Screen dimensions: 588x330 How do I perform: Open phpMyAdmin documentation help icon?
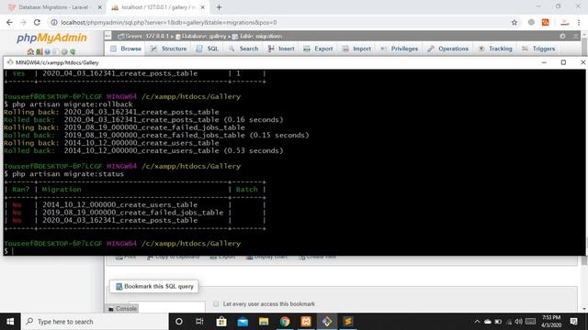coord(48,51)
